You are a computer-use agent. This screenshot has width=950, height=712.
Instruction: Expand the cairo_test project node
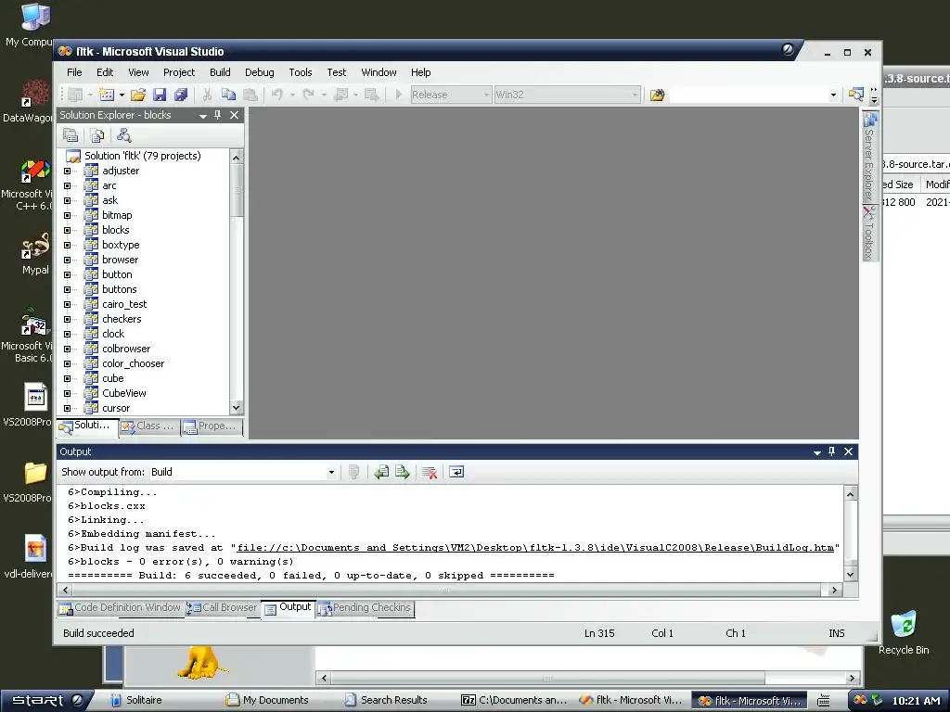(x=67, y=304)
